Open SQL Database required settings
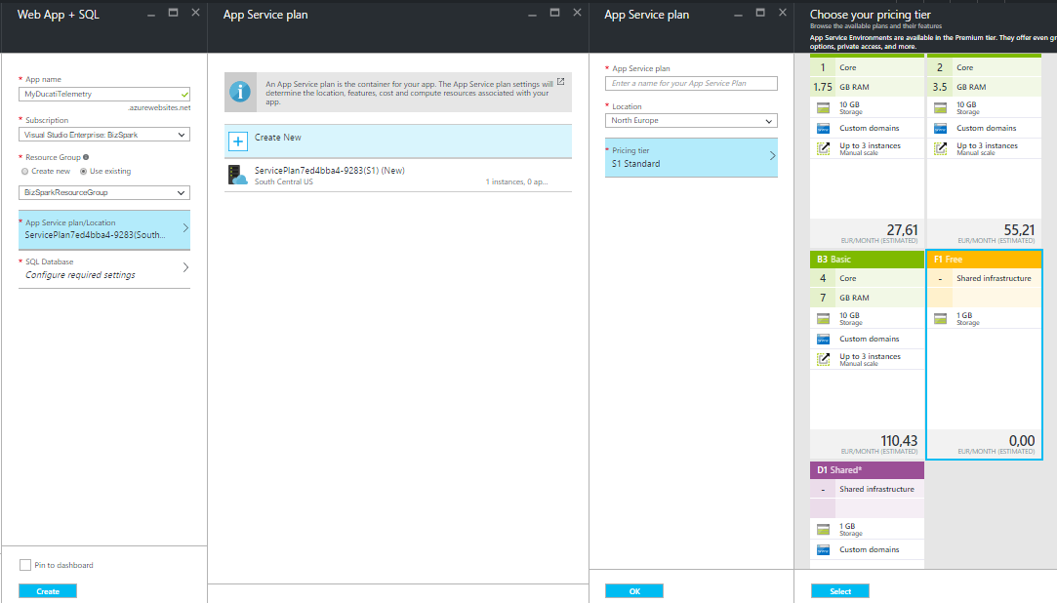 (104, 268)
